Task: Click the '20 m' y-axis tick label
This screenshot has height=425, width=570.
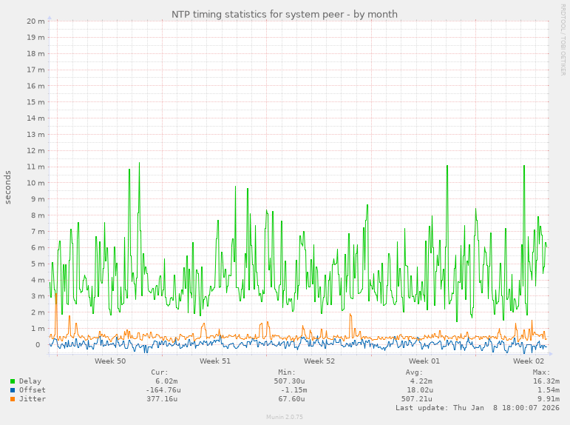Action: click(x=35, y=21)
